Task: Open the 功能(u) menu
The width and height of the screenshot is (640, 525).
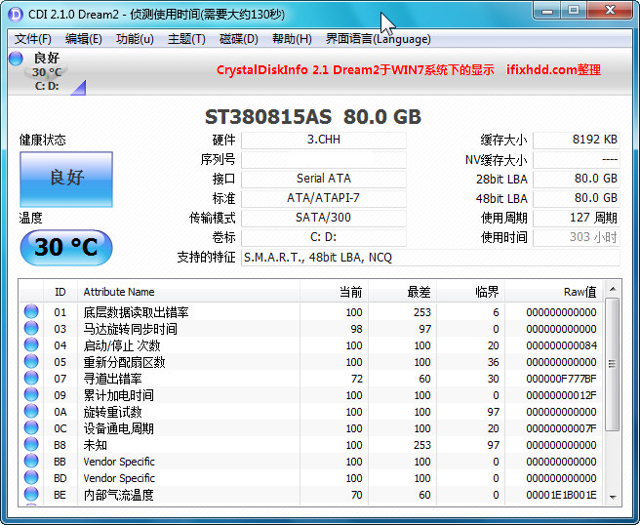Action: pos(135,39)
